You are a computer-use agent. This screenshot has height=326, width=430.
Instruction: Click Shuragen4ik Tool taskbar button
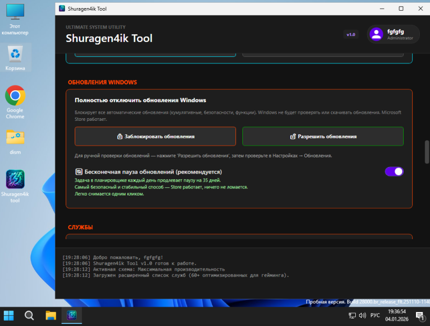[70, 315]
